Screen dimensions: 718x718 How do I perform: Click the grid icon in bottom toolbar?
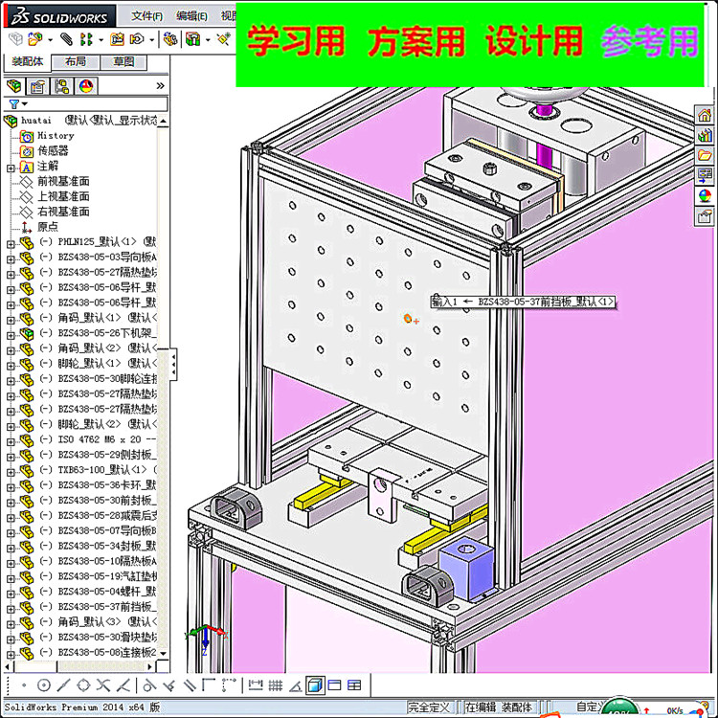click(x=275, y=685)
